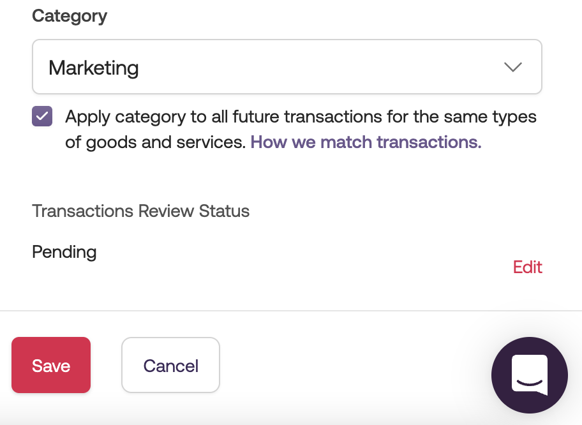The height and width of the screenshot is (425, 582).
Task: Click the word "Save" on the red button
Action: [x=51, y=366]
